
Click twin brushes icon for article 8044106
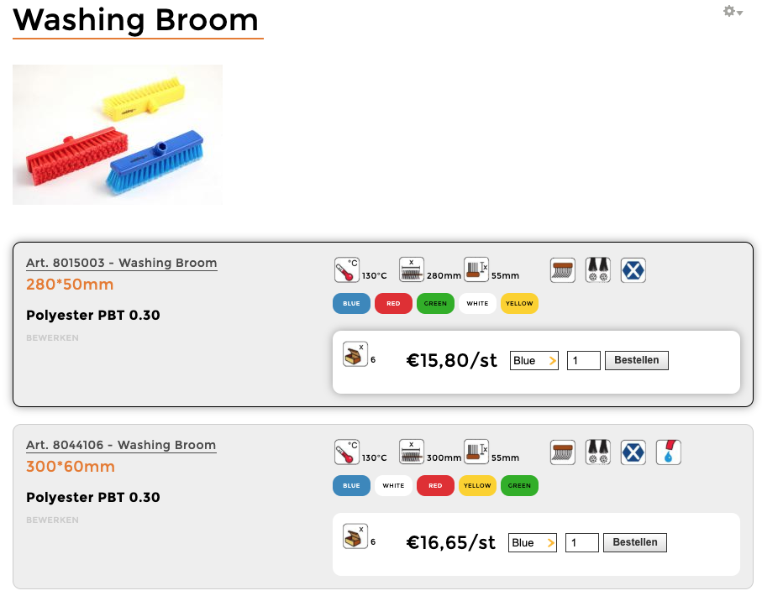coord(597,452)
